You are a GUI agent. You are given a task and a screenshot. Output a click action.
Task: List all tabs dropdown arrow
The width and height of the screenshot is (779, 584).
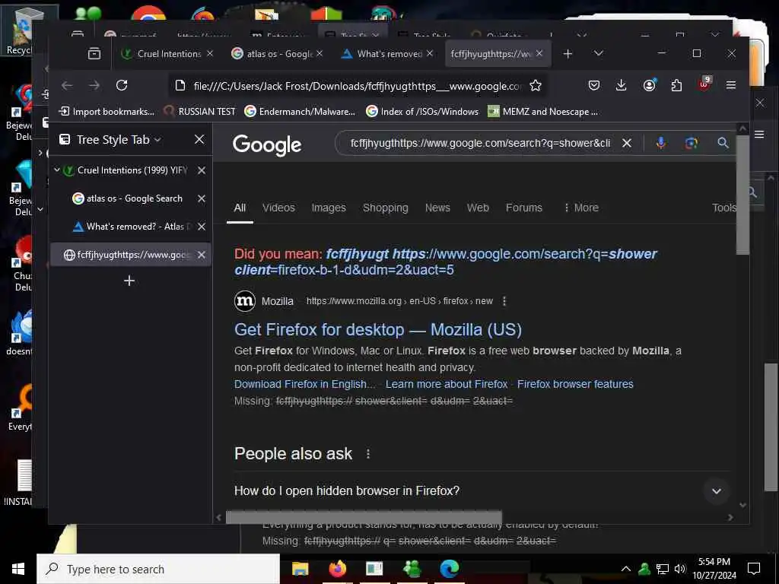coord(598,54)
